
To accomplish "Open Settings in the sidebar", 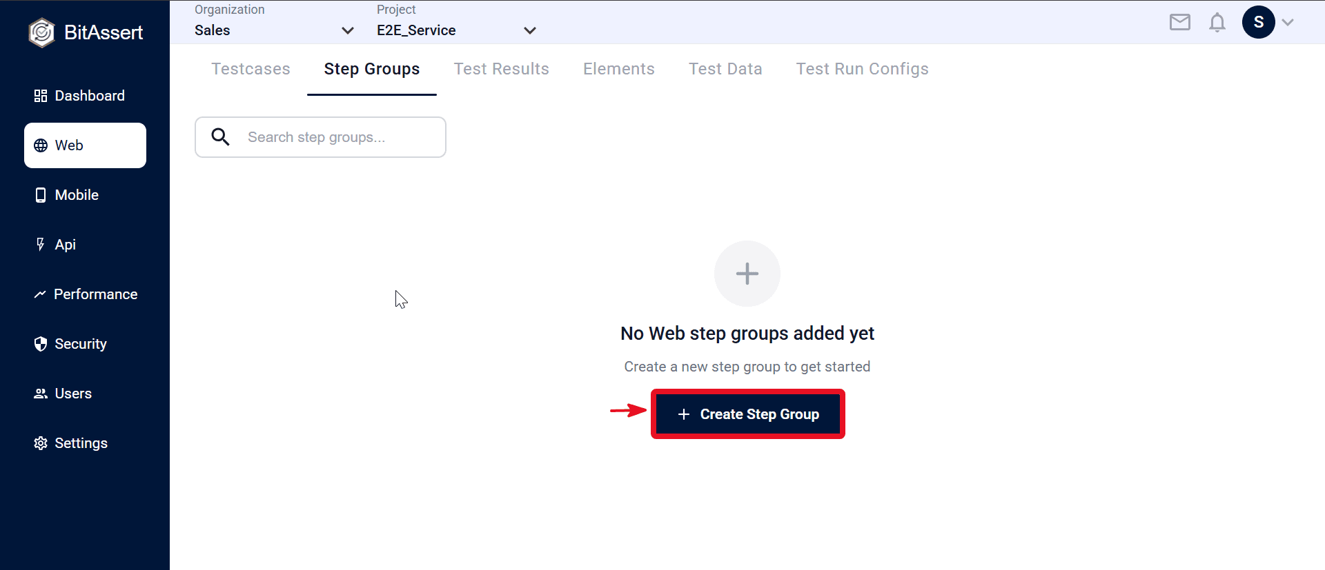I will pyautogui.click(x=85, y=443).
